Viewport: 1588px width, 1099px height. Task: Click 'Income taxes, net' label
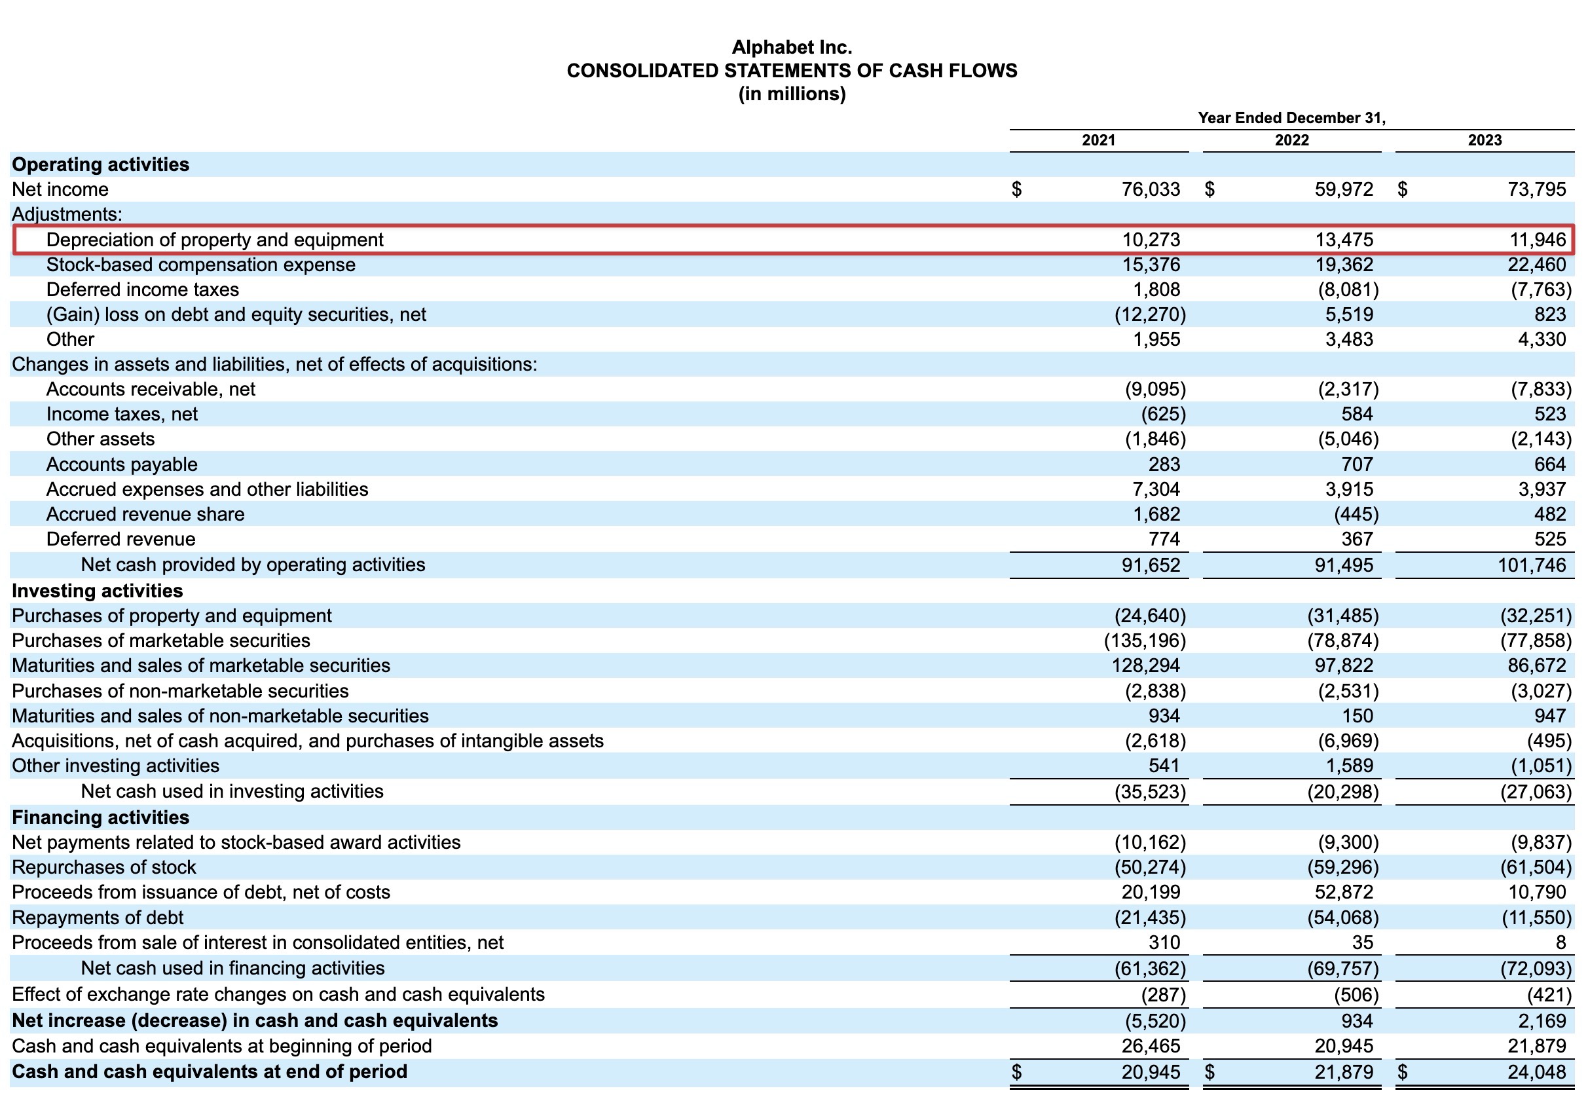point(122,414)
